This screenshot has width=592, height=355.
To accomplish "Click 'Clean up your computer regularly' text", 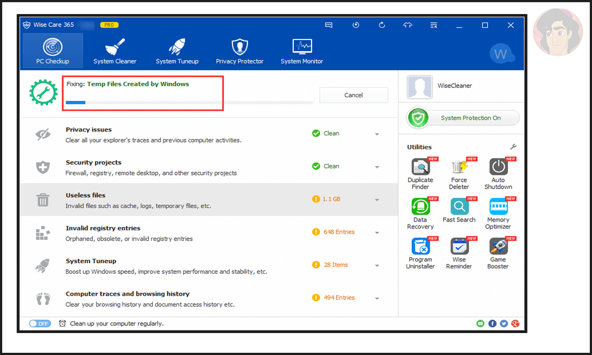I will [x=117, y=323].
